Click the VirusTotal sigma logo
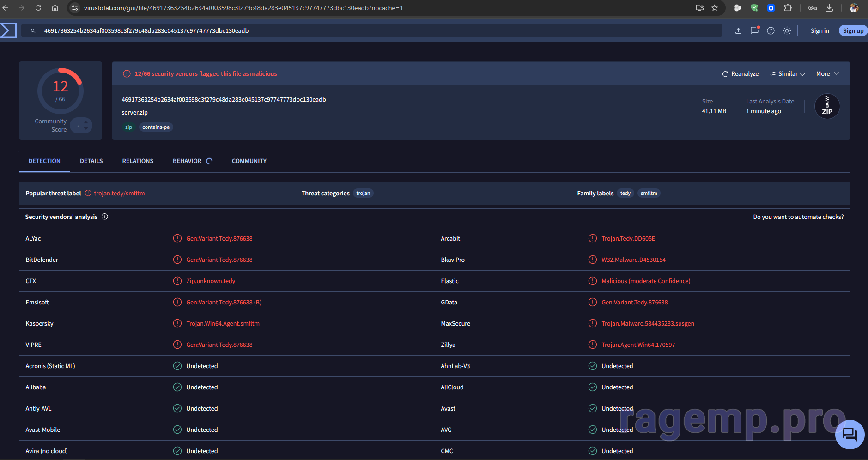Screen dimensions: 868x460 tap(8, 30)
